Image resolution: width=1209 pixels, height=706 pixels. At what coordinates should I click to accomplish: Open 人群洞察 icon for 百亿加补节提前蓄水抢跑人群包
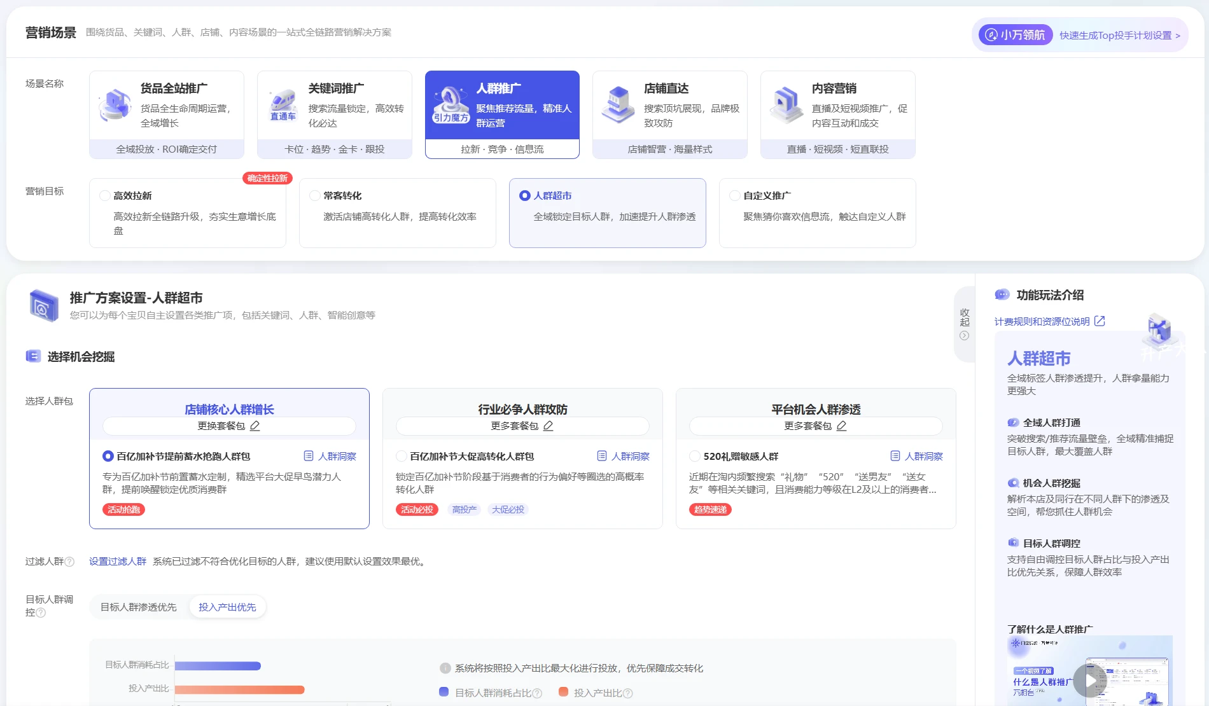tap(309, 456)
